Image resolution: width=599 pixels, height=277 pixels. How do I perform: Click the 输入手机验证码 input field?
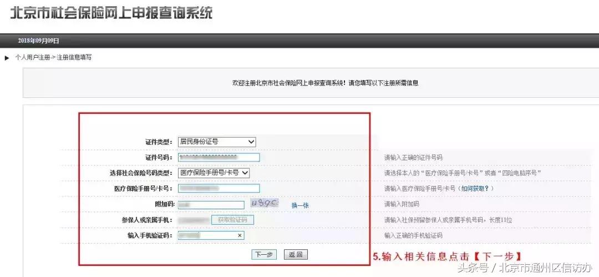211,235
